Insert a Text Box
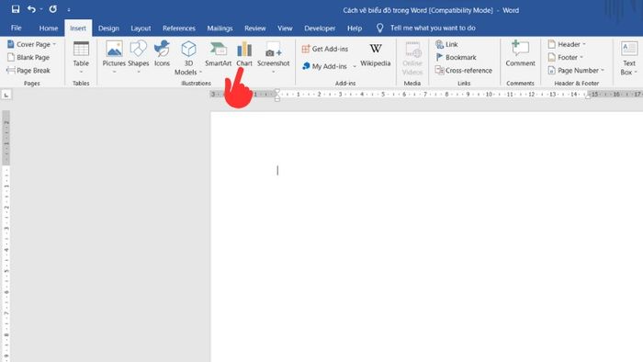 click(628, 58)
